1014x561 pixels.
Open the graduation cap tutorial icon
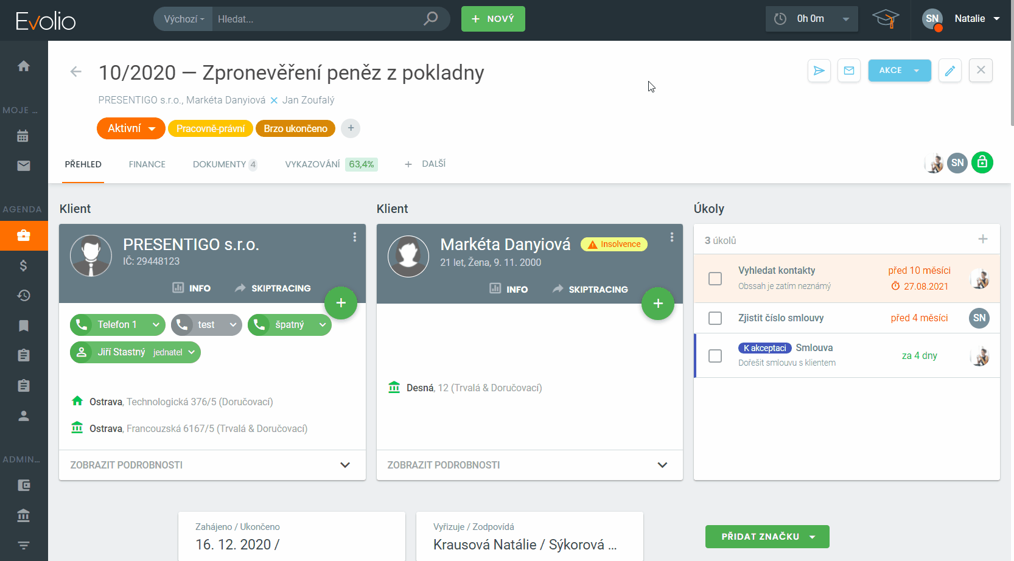click(x=886, y=19)
